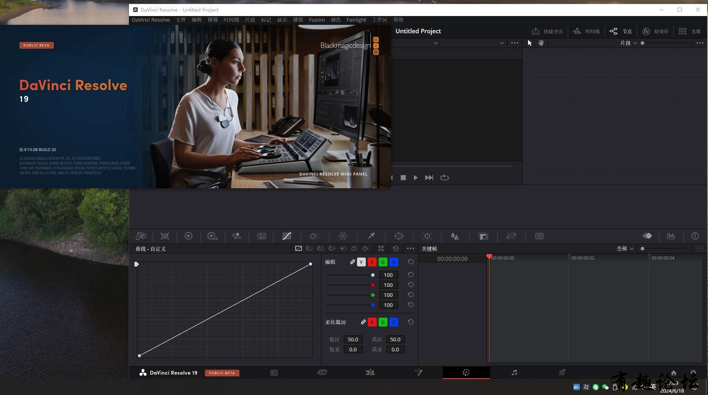Open the Qualifier eyedropper palette

click(371, 236)
